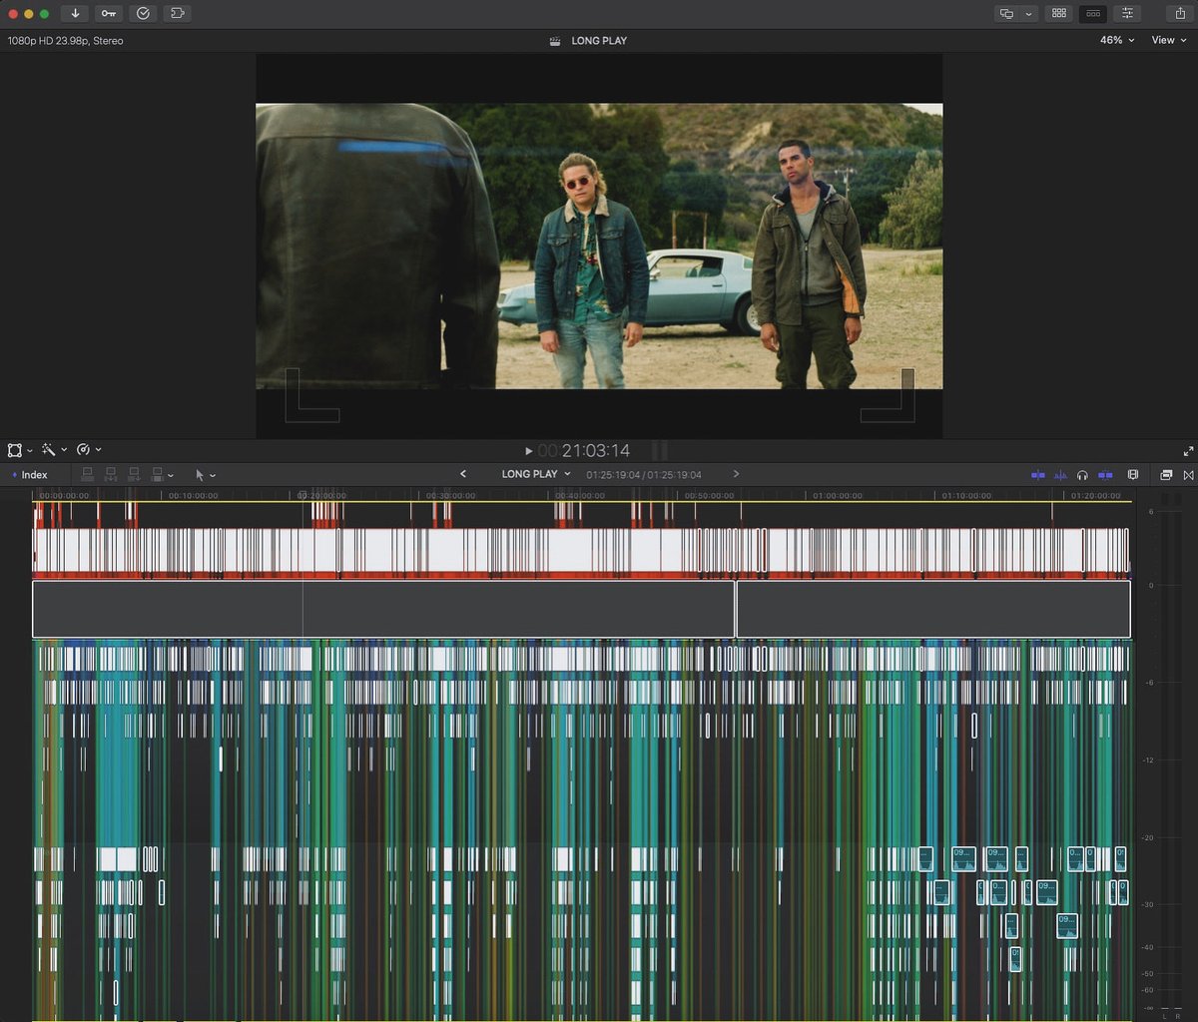Open the timeline Index panel

point(30,475)
